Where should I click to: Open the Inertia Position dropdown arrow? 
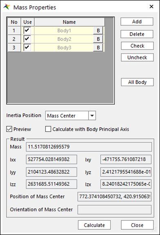[92, 115]
